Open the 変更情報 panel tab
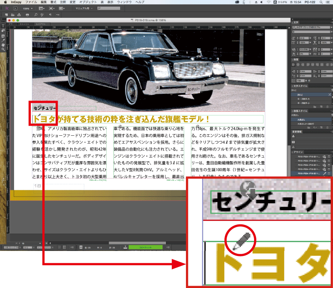This screenshot has height=288, width=333. (x=297, y=132)
